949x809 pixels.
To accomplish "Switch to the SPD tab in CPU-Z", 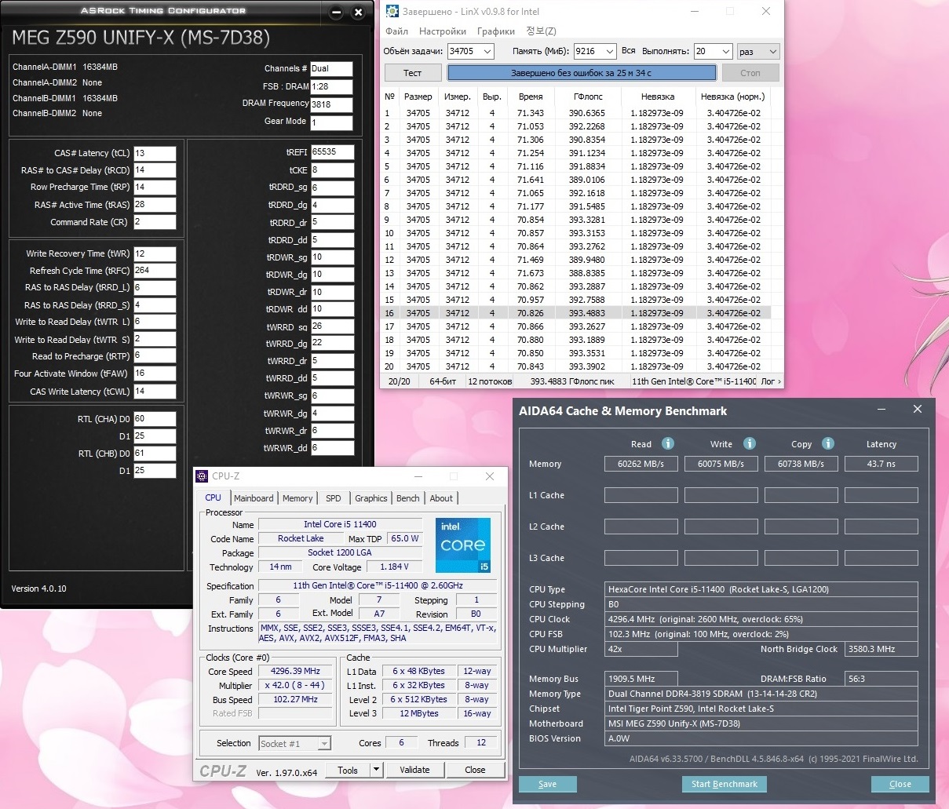I will pyautogui.click(x=334, y=498).
